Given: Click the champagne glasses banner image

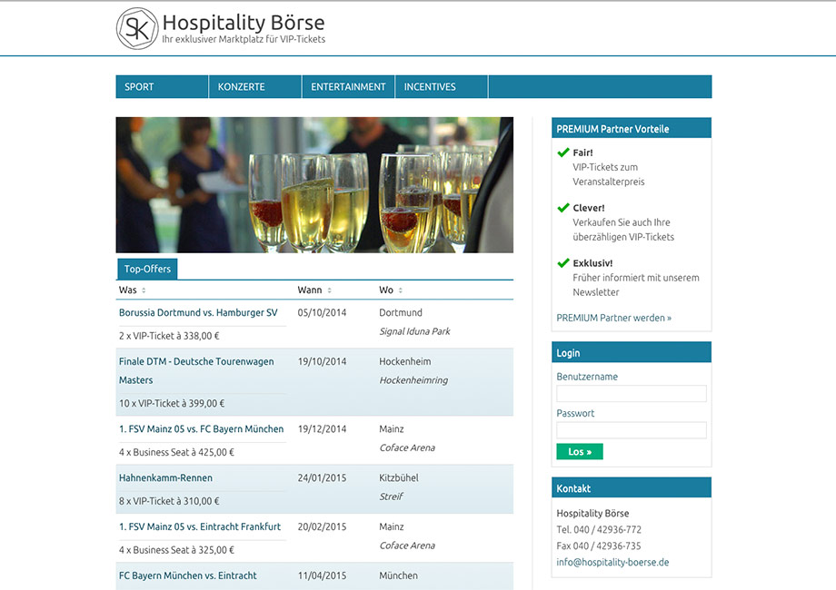Looking at the screenshot, I should (x=314, y=185).
